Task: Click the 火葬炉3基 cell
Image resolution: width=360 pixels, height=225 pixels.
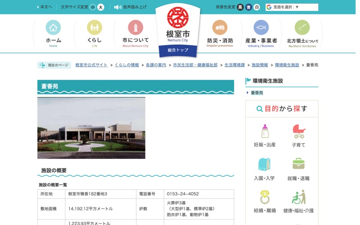Action: (x=199, y=209)
